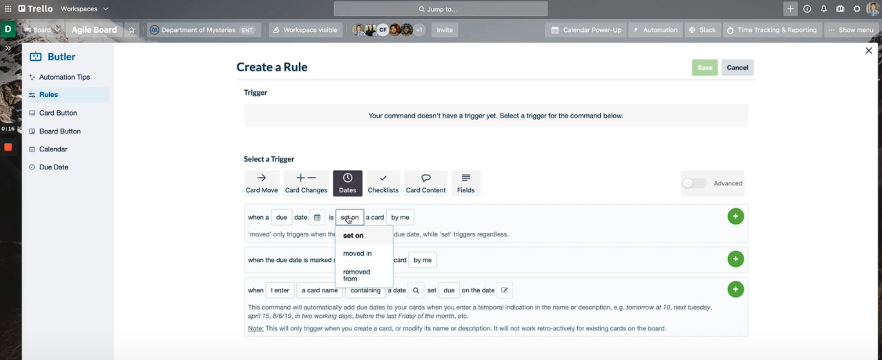Click the red stop recording button

click(8, 147)
